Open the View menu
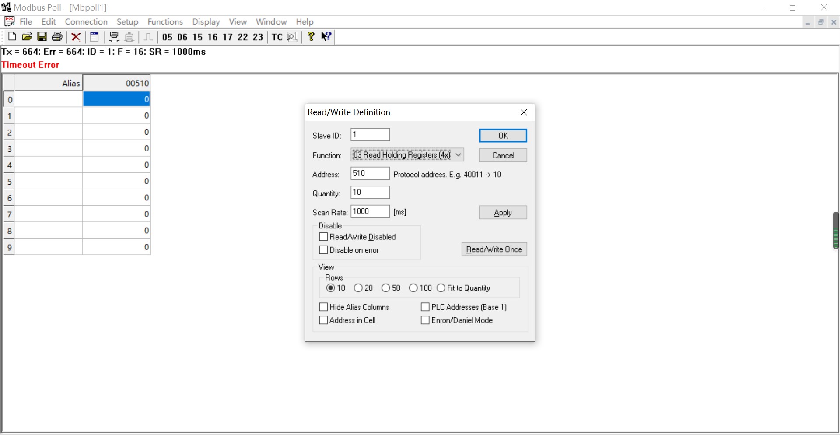The height and width of the screenshot is (435, 840). 238,21
